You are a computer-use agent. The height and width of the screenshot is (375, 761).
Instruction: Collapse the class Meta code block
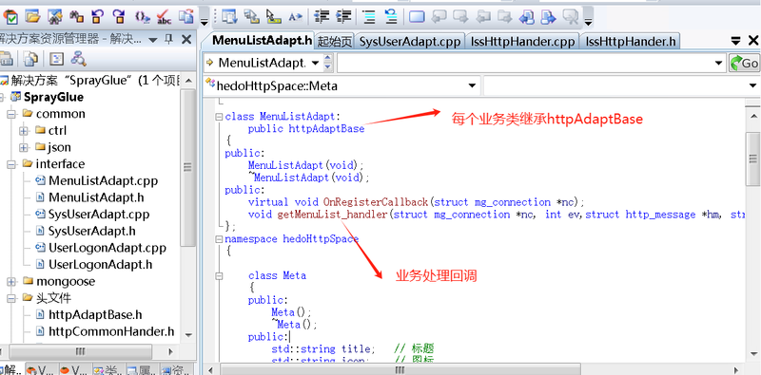[x=220, y=275]
